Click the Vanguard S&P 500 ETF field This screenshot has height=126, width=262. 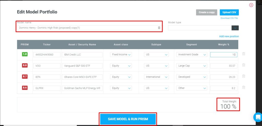pos(82,66)
